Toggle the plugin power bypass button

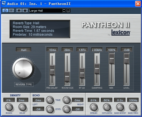point(5,11)
